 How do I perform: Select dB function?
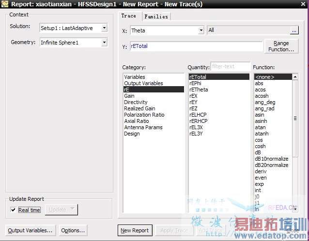tap(273, 152)
